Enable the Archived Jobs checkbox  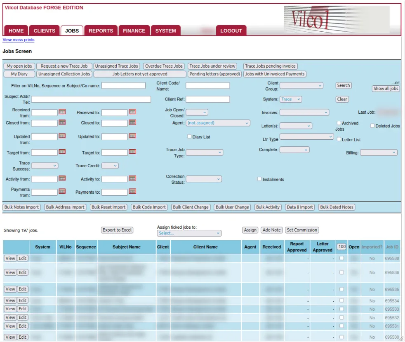click(x=339, y=123)
